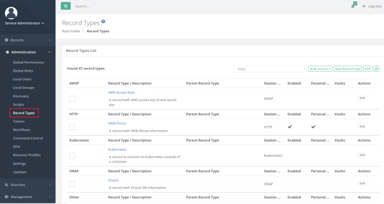
Task: Open the notifications bell icon
Action: coord(353,6)
